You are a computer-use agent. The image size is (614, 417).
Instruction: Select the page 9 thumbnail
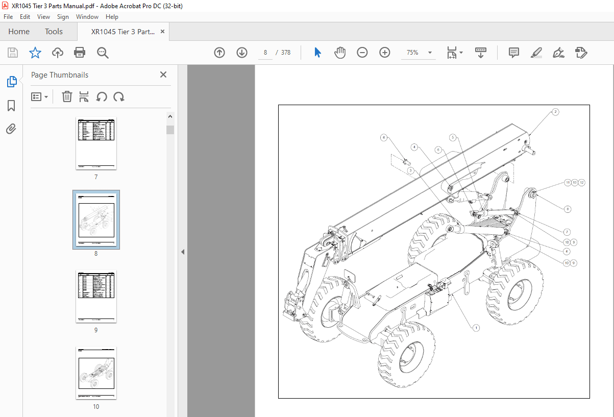click(95, 296)
